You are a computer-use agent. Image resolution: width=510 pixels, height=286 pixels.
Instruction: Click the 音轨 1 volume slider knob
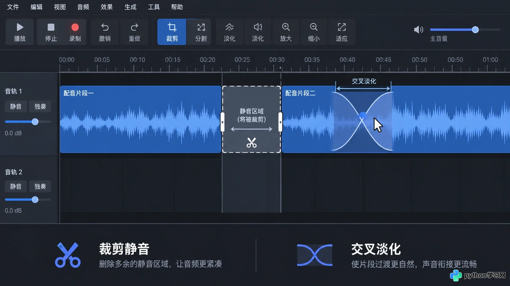(x=35, y=122)
